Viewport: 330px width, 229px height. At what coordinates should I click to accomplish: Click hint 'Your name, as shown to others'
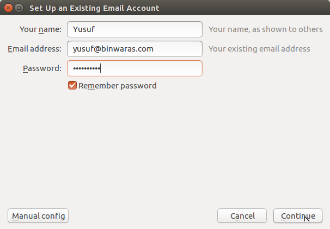point(266,29)
